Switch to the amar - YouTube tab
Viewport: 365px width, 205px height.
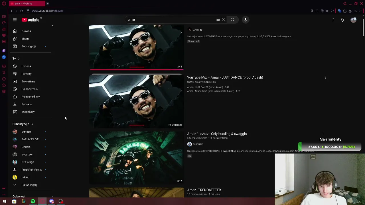click(x=27, y=3)
